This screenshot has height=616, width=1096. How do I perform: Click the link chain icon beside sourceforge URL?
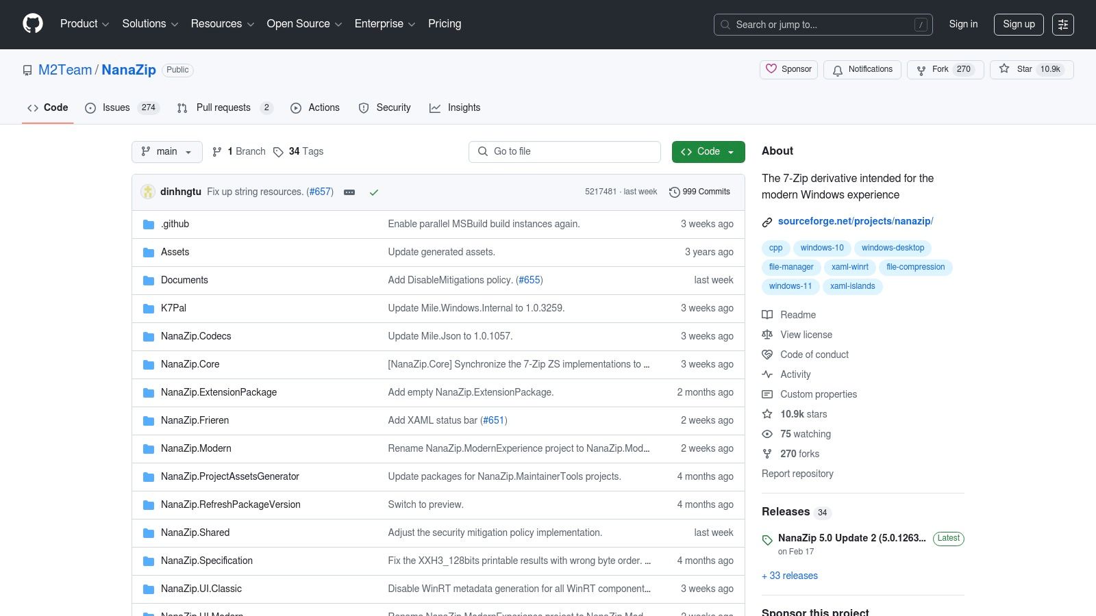[767, 222]
